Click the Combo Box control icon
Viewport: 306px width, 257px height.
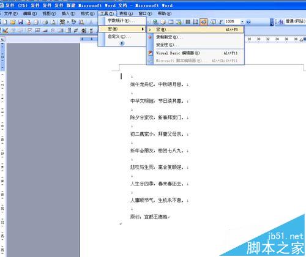coord(69,31)
